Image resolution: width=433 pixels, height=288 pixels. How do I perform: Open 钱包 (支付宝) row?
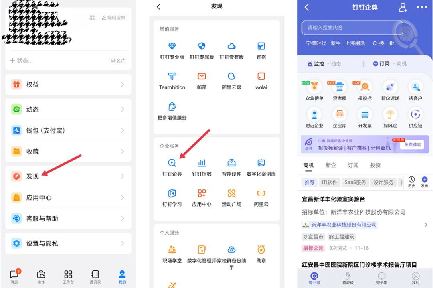point(68,130)
